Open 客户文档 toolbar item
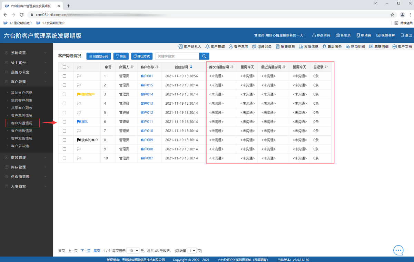This screenshot has width=414, height=262. point(402,46)
